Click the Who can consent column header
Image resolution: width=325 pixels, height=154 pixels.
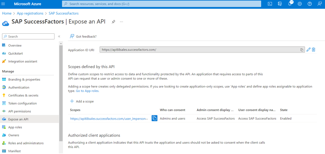click(x=172, y=110)
